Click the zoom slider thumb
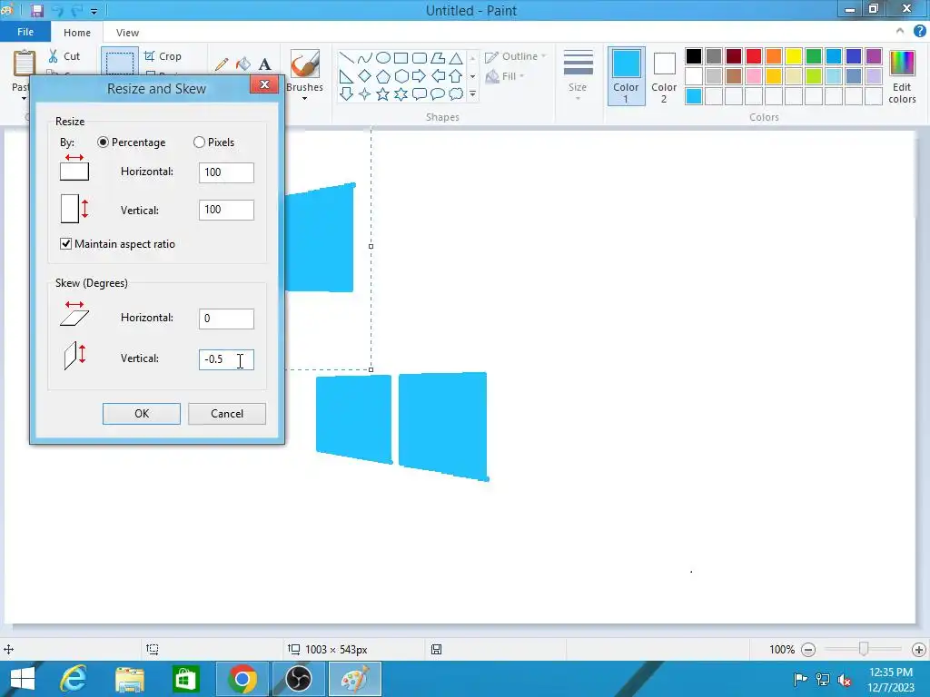The height and width of the screenshot is (697, 930). coord(864,649)
